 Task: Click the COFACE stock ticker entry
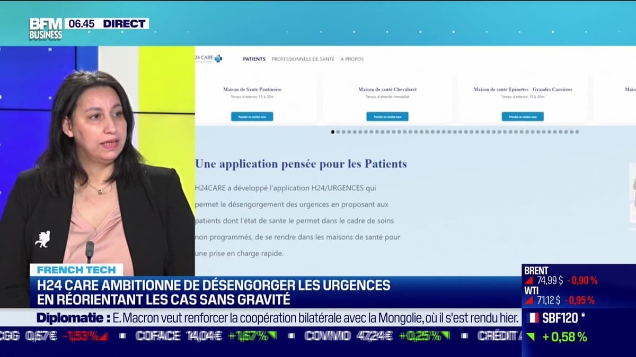pos(206,336)
